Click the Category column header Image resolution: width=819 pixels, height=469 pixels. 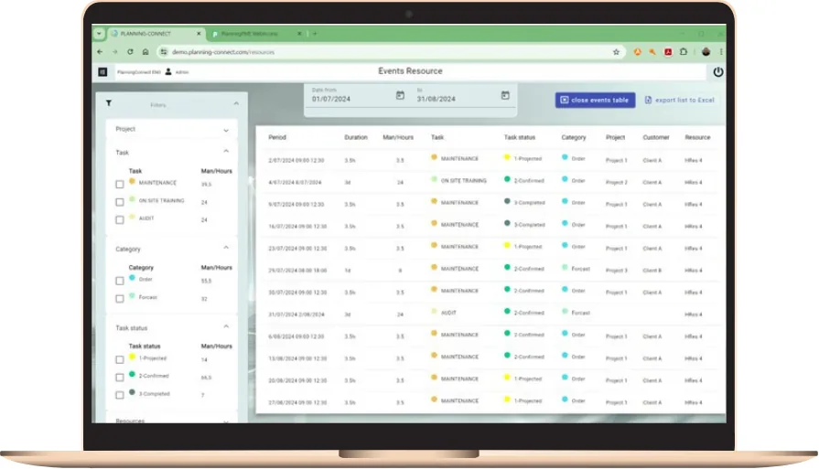click(574, 137)
